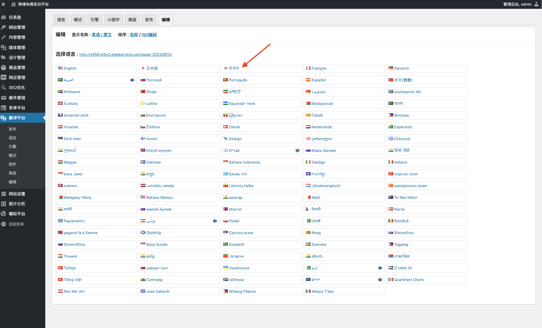
Task: Click the 模拟平台 globe icon in sidebar
Action: 4,214
